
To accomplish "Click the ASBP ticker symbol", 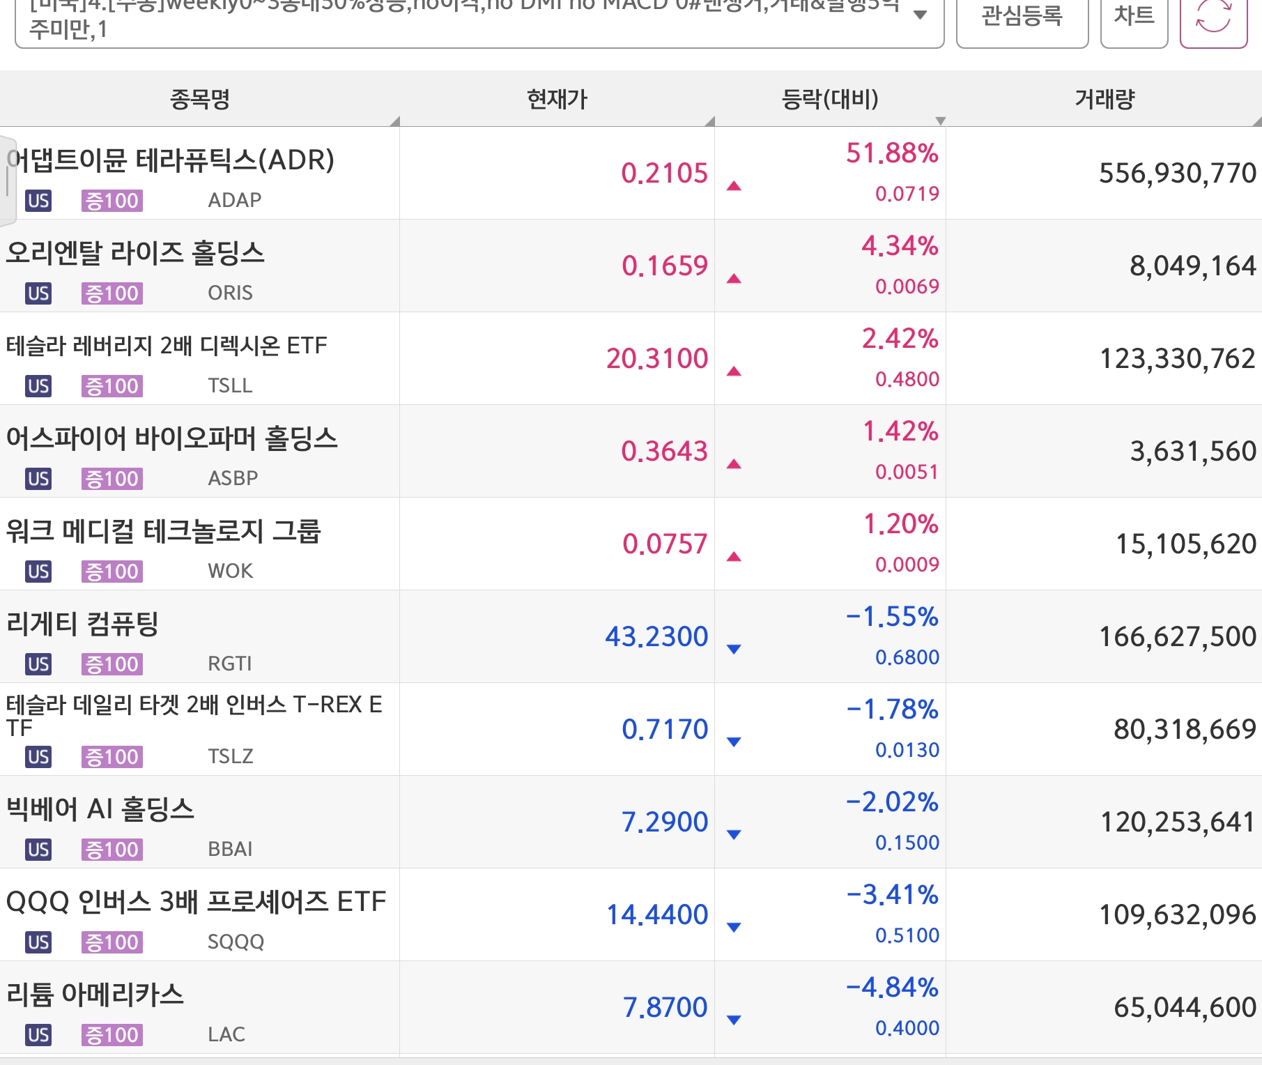I will (233, 478).
